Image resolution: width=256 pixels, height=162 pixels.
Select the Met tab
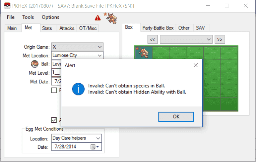(x=28, y=27)
